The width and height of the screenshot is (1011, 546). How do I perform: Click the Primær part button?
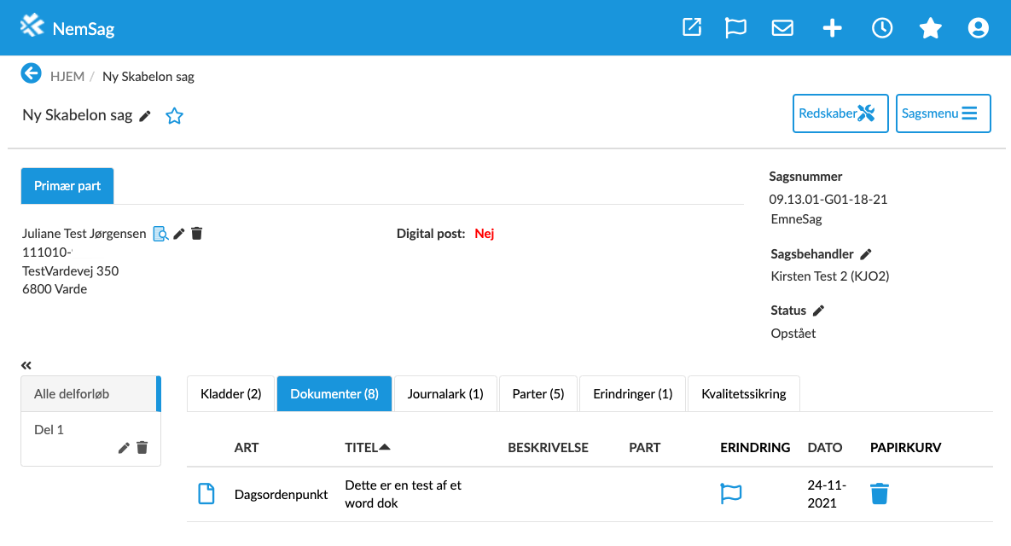click(67, 186)
